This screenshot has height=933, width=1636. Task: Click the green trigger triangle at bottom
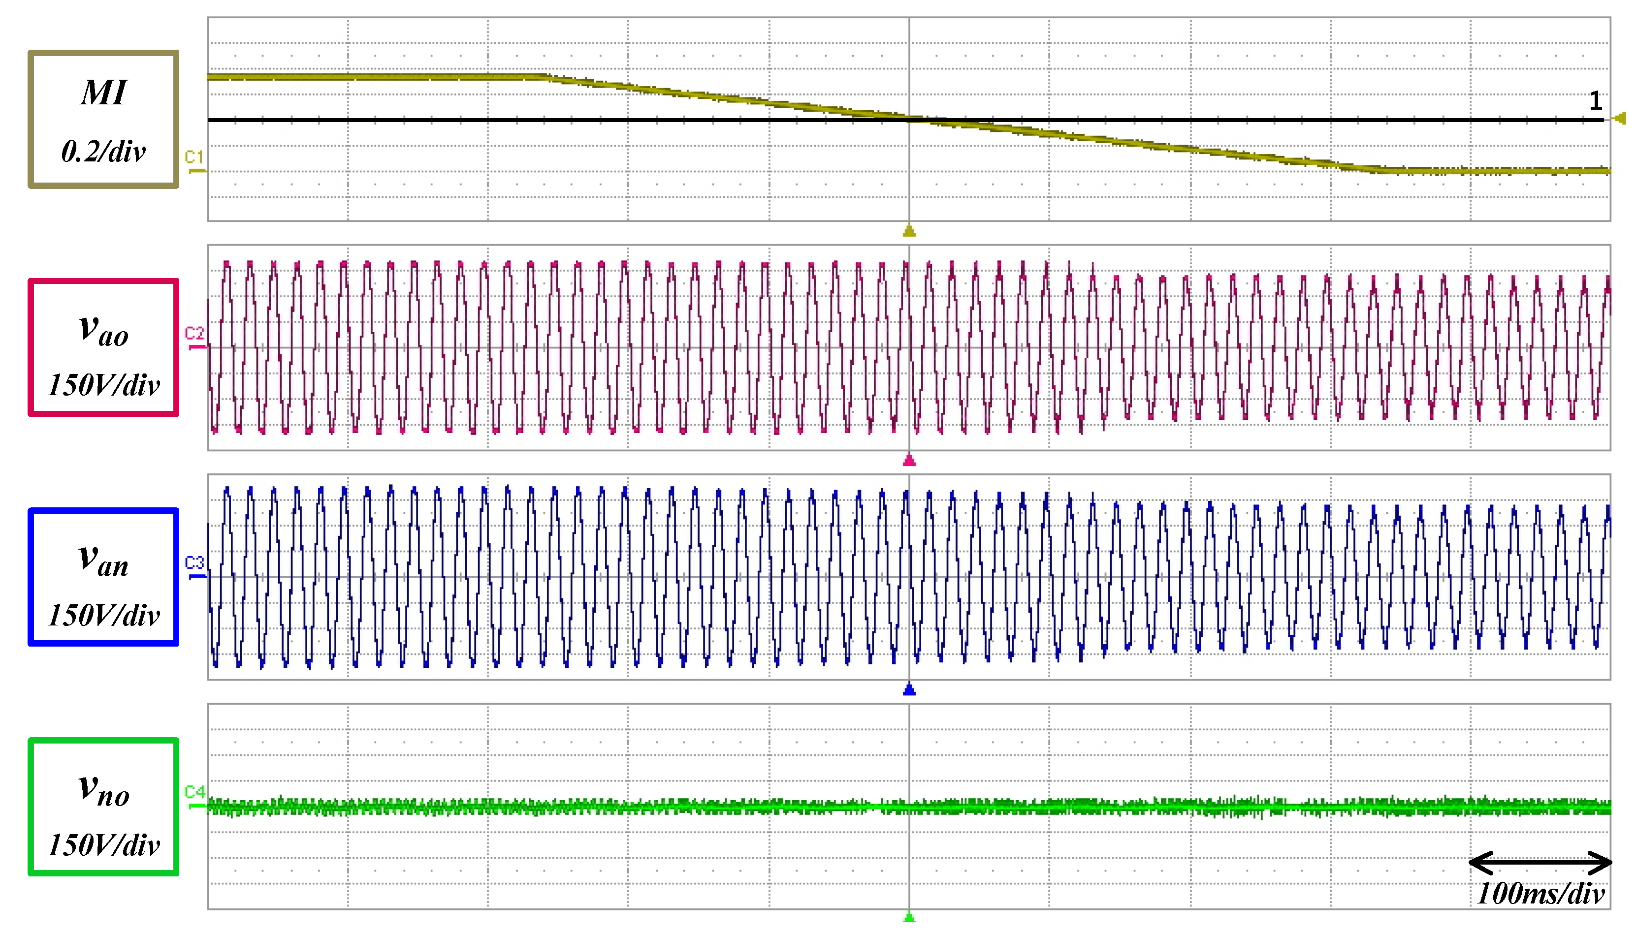click(x=908, y=918)
